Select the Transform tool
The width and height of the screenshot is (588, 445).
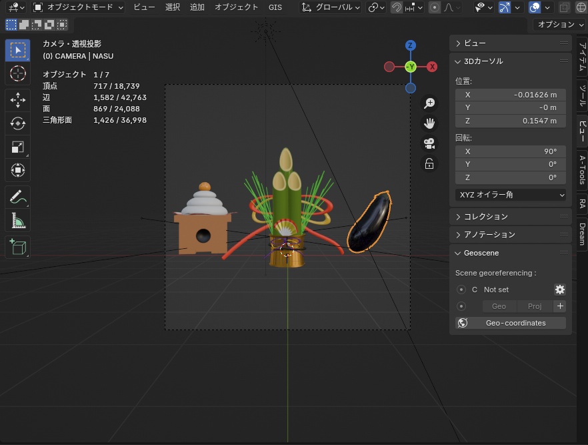click(x=17, y=170)
